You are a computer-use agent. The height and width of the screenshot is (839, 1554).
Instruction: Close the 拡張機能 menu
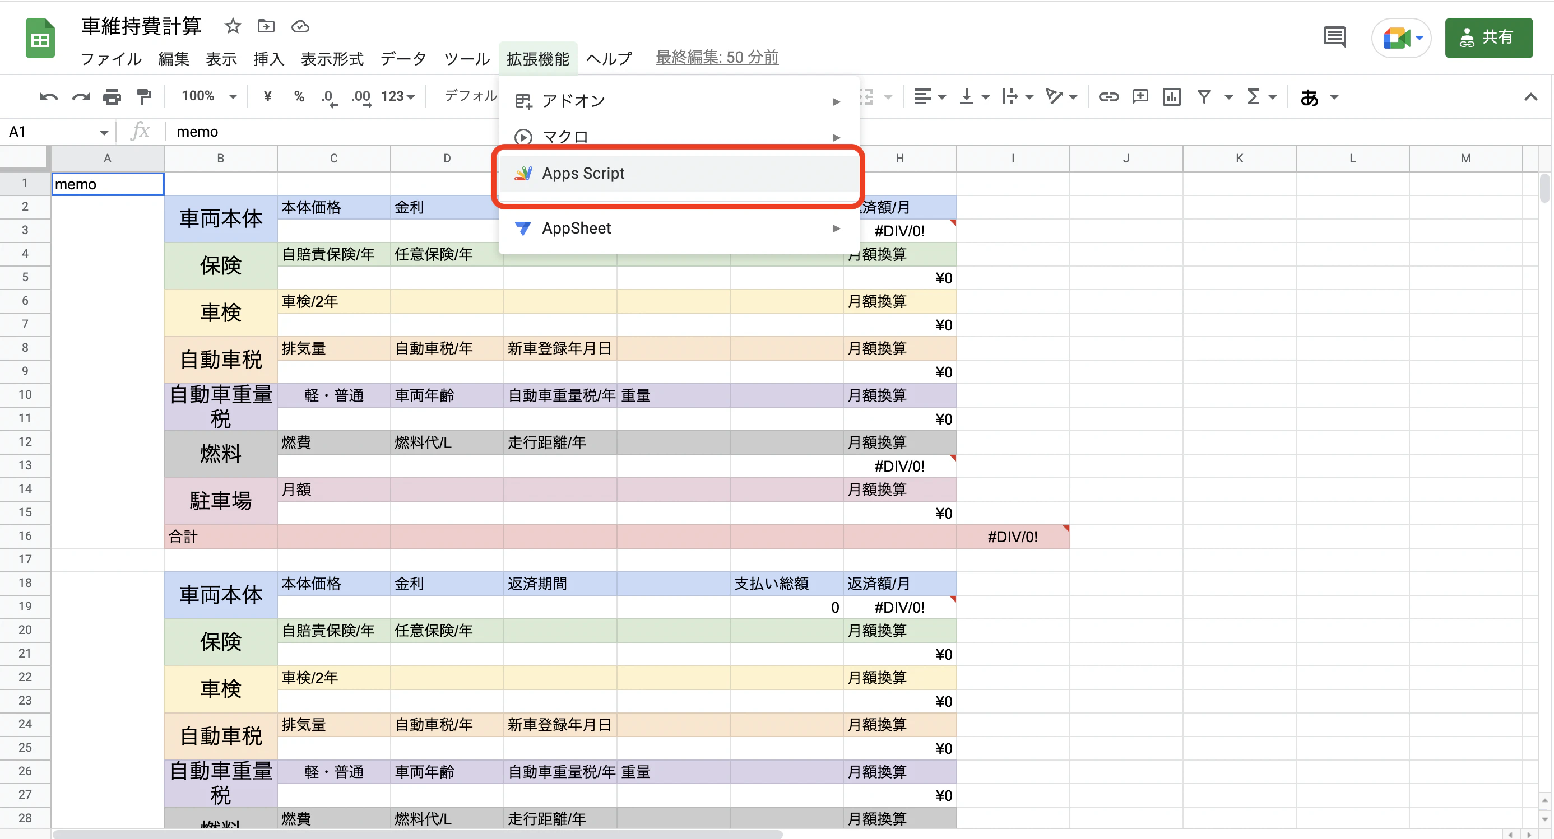[x=538, y=58]
